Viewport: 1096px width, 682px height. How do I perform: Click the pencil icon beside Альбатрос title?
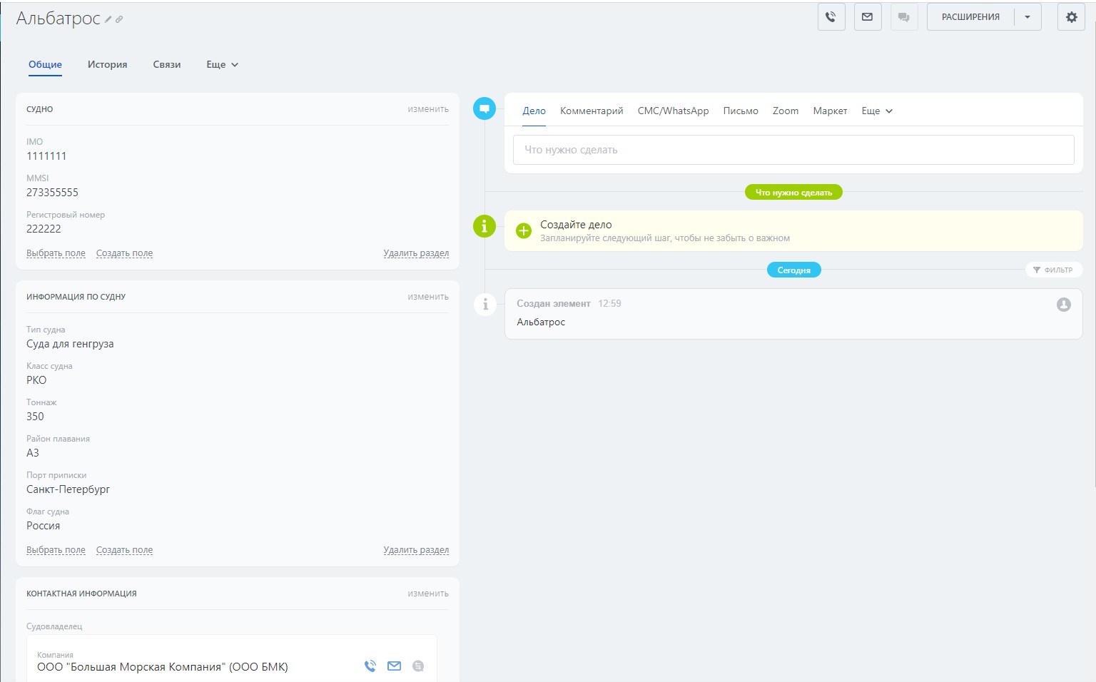click(x=108, y=20)
